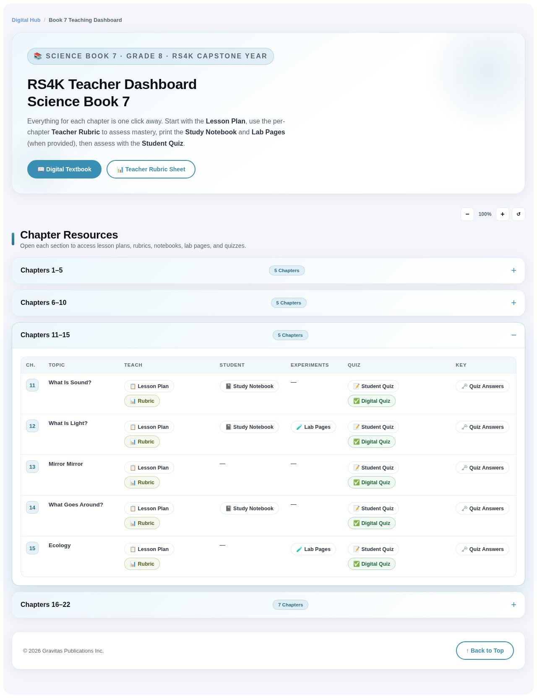Launch Digital Quiz for What Is Sound?

pyautogui.click(x=372, y=401)
